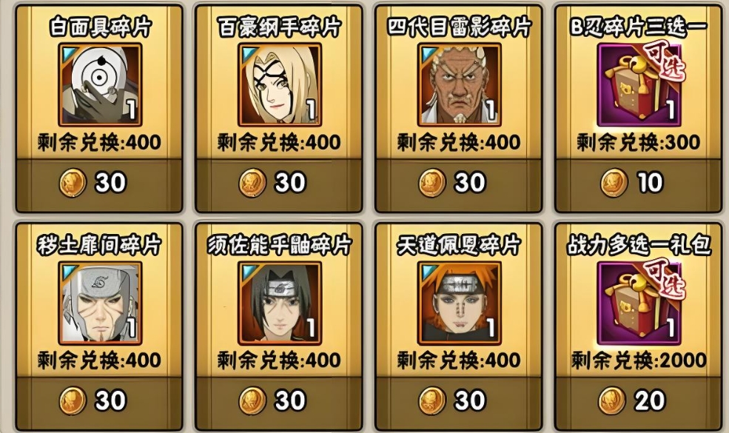Open the 战力多选一礼包 gift box icon
This screenshot has height=433, width=729.
tap(639, 303)
